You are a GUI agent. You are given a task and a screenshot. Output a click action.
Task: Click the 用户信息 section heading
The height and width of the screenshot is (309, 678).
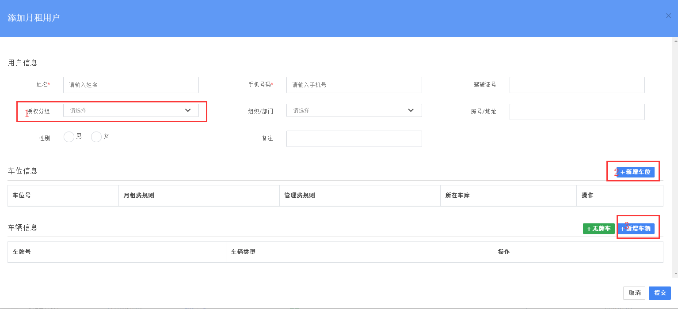tap(23, 63)
